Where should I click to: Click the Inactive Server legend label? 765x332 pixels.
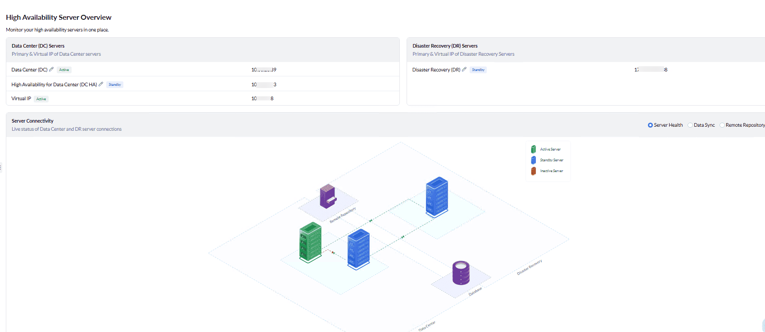pos(552,171)
